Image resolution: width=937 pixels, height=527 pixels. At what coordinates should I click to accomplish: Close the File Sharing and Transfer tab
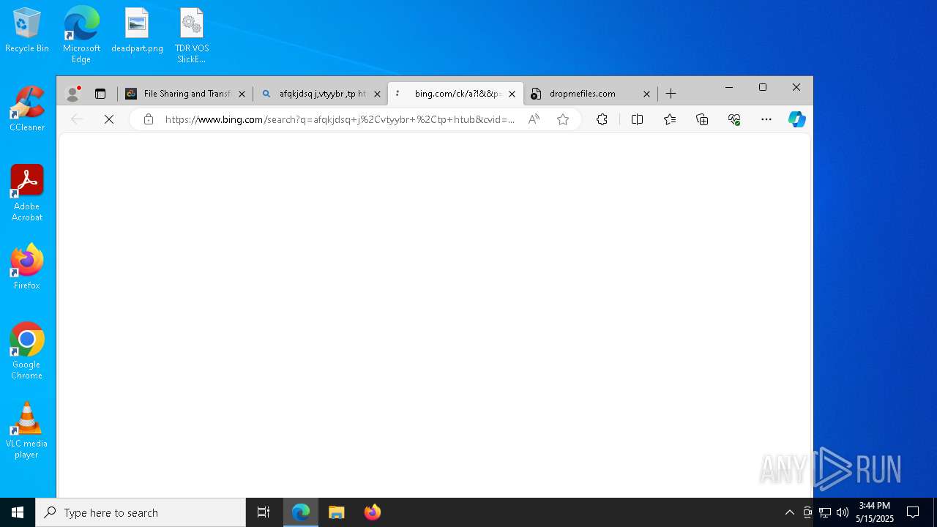pos(242,94)
